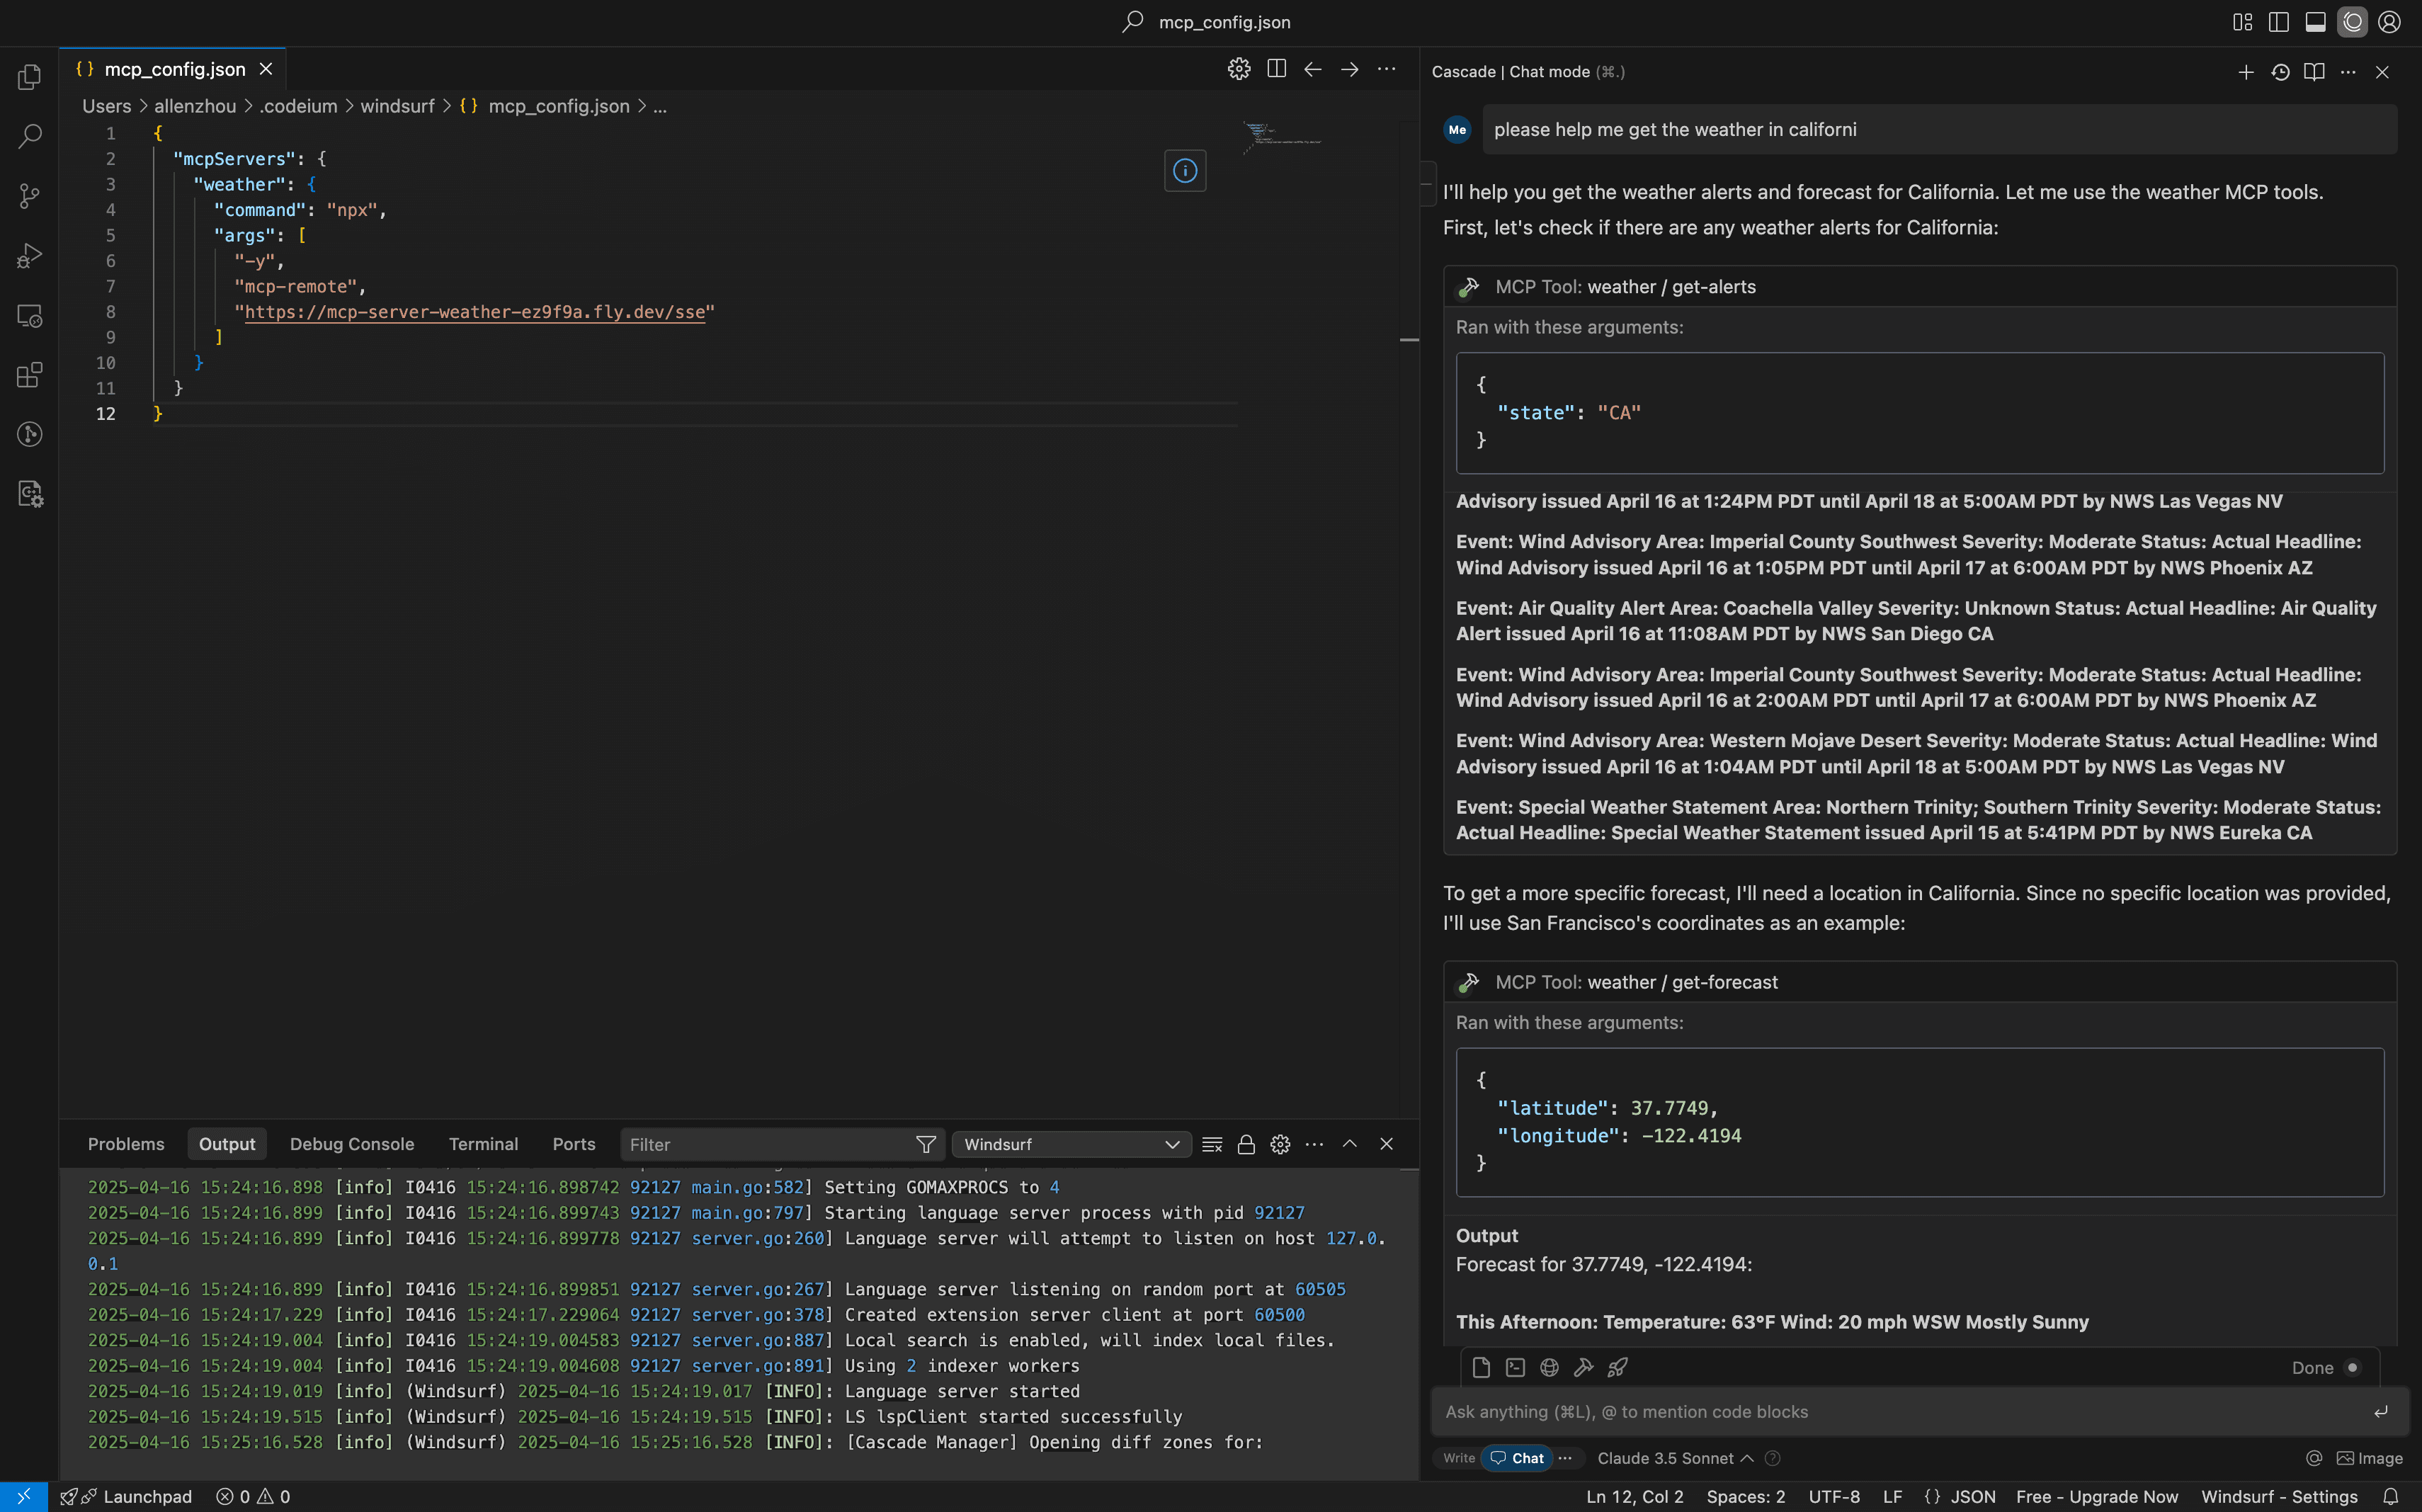Open the Run and Debug view
Viewport: 2422px width, 1512px height.
[29, 255]
